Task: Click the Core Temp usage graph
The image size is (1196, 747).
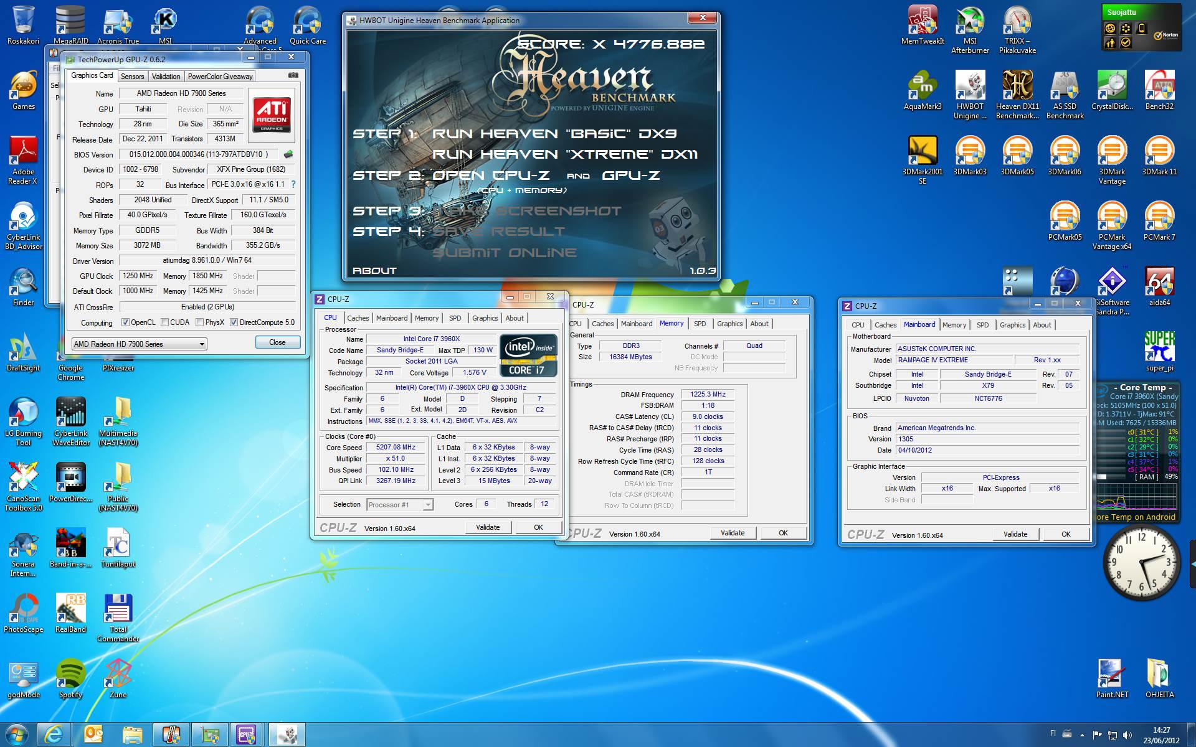Action: coord(1137,496)
